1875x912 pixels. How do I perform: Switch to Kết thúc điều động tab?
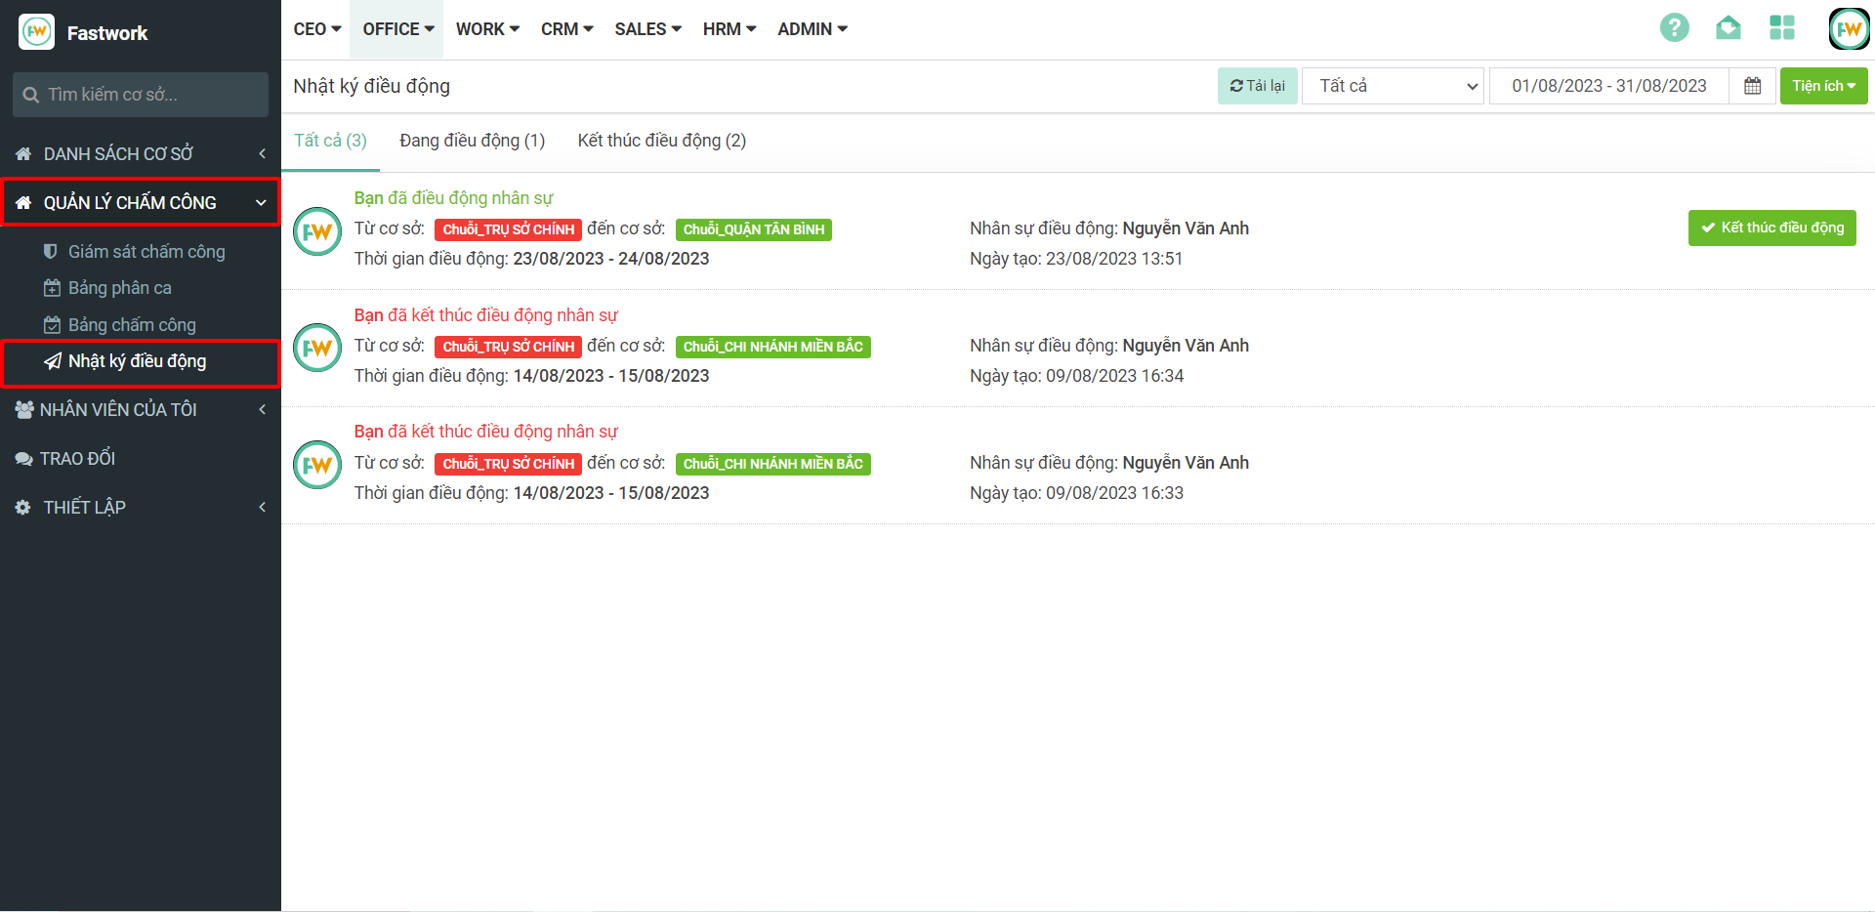pyautogui.click(x=661, y=141)
